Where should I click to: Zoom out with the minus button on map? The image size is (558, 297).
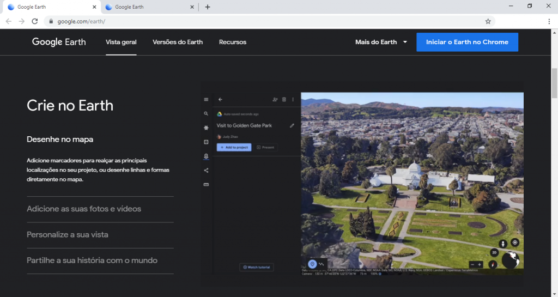tap(472, 265)
